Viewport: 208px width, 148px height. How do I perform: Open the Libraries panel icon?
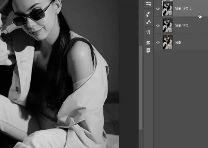pyautogui.click(x=148, y=43)
